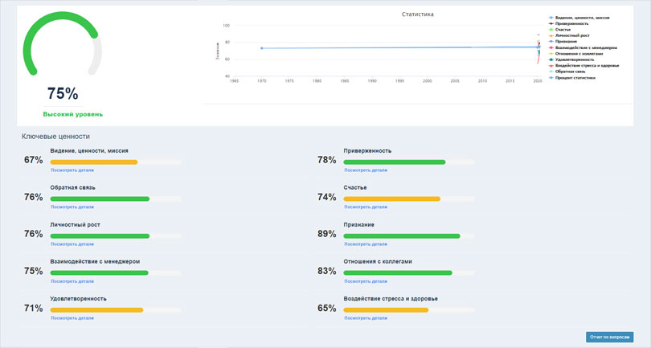Click 'Обратная связь' legend marker icon
This screenshot has width=651, height=348.
(x=551, y=72)
